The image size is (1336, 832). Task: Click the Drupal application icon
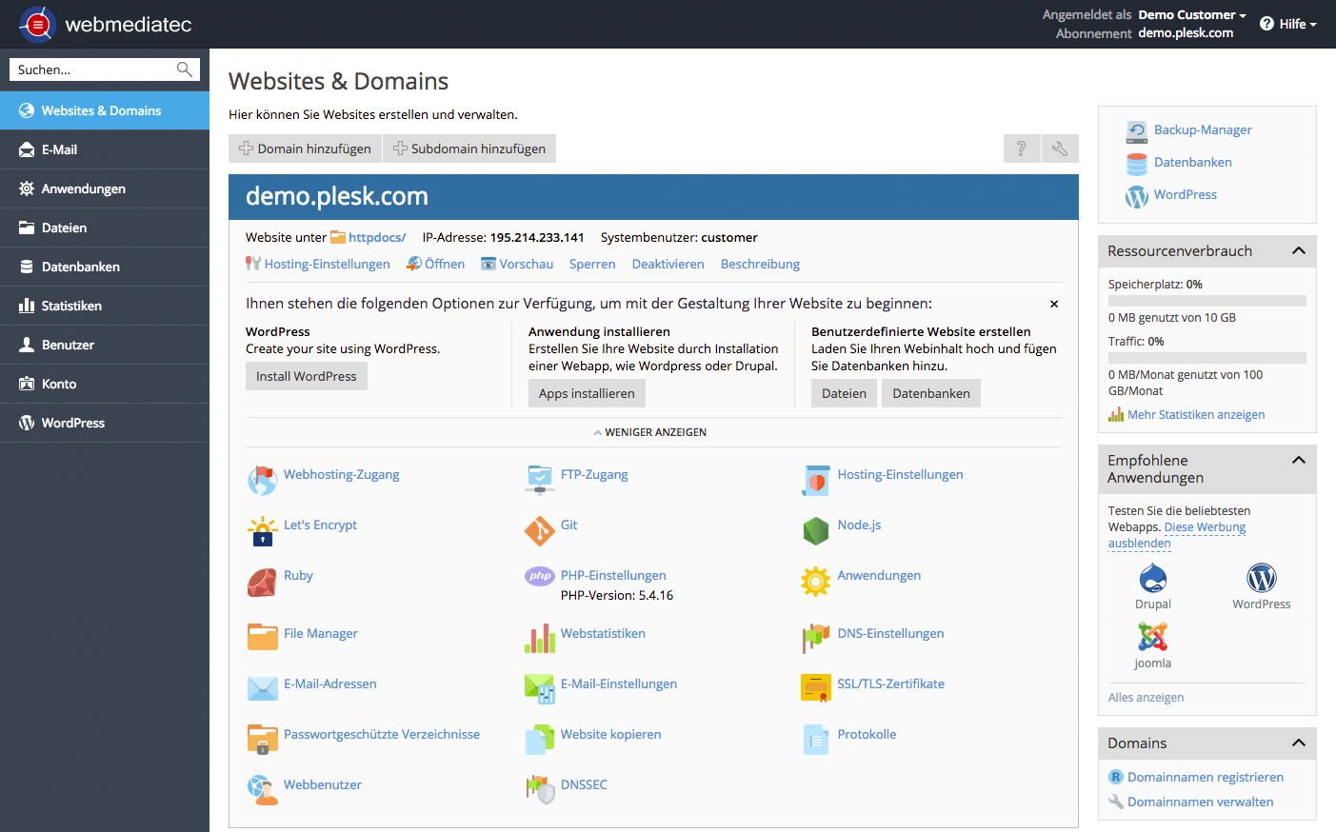click(1153, 578)
